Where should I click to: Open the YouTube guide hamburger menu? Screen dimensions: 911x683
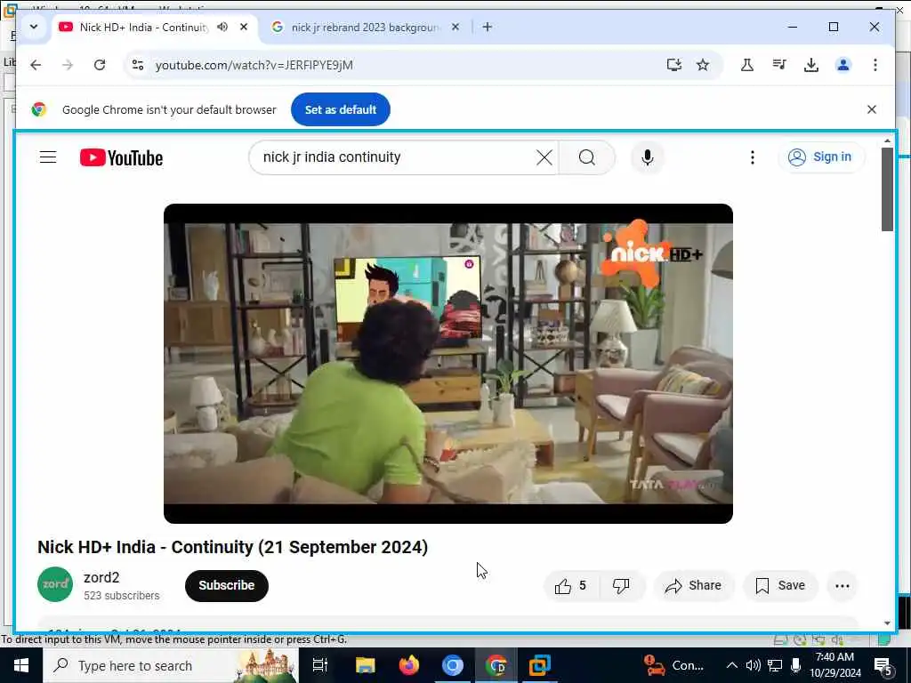click(x=48, y=157)
